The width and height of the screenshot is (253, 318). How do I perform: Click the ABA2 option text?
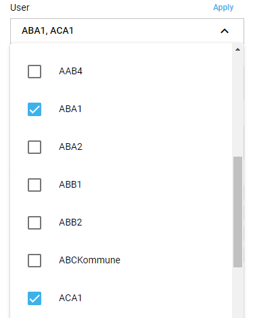[70, 147]
